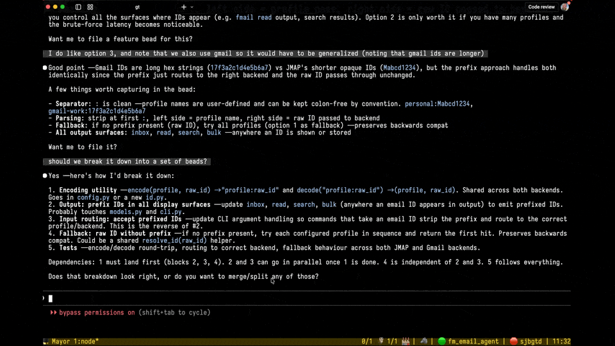615x346 pixels.
Task: Toggle the sidebar panel icon
Action: point(78,7)
